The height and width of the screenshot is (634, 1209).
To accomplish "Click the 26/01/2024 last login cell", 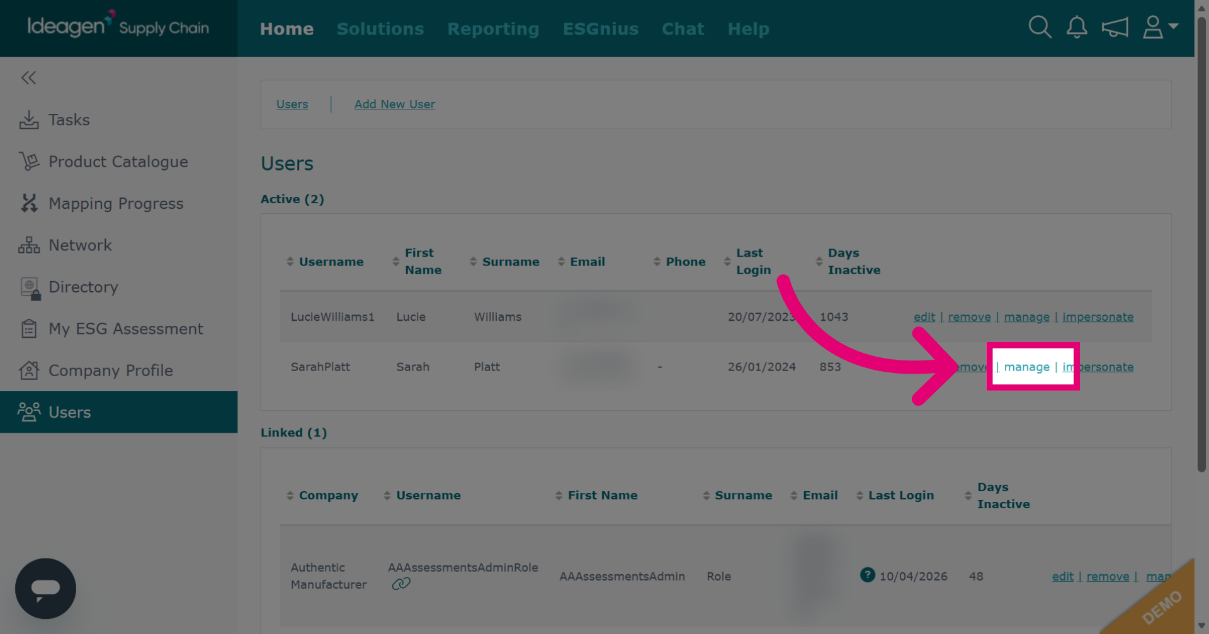I will pos(762,367).
